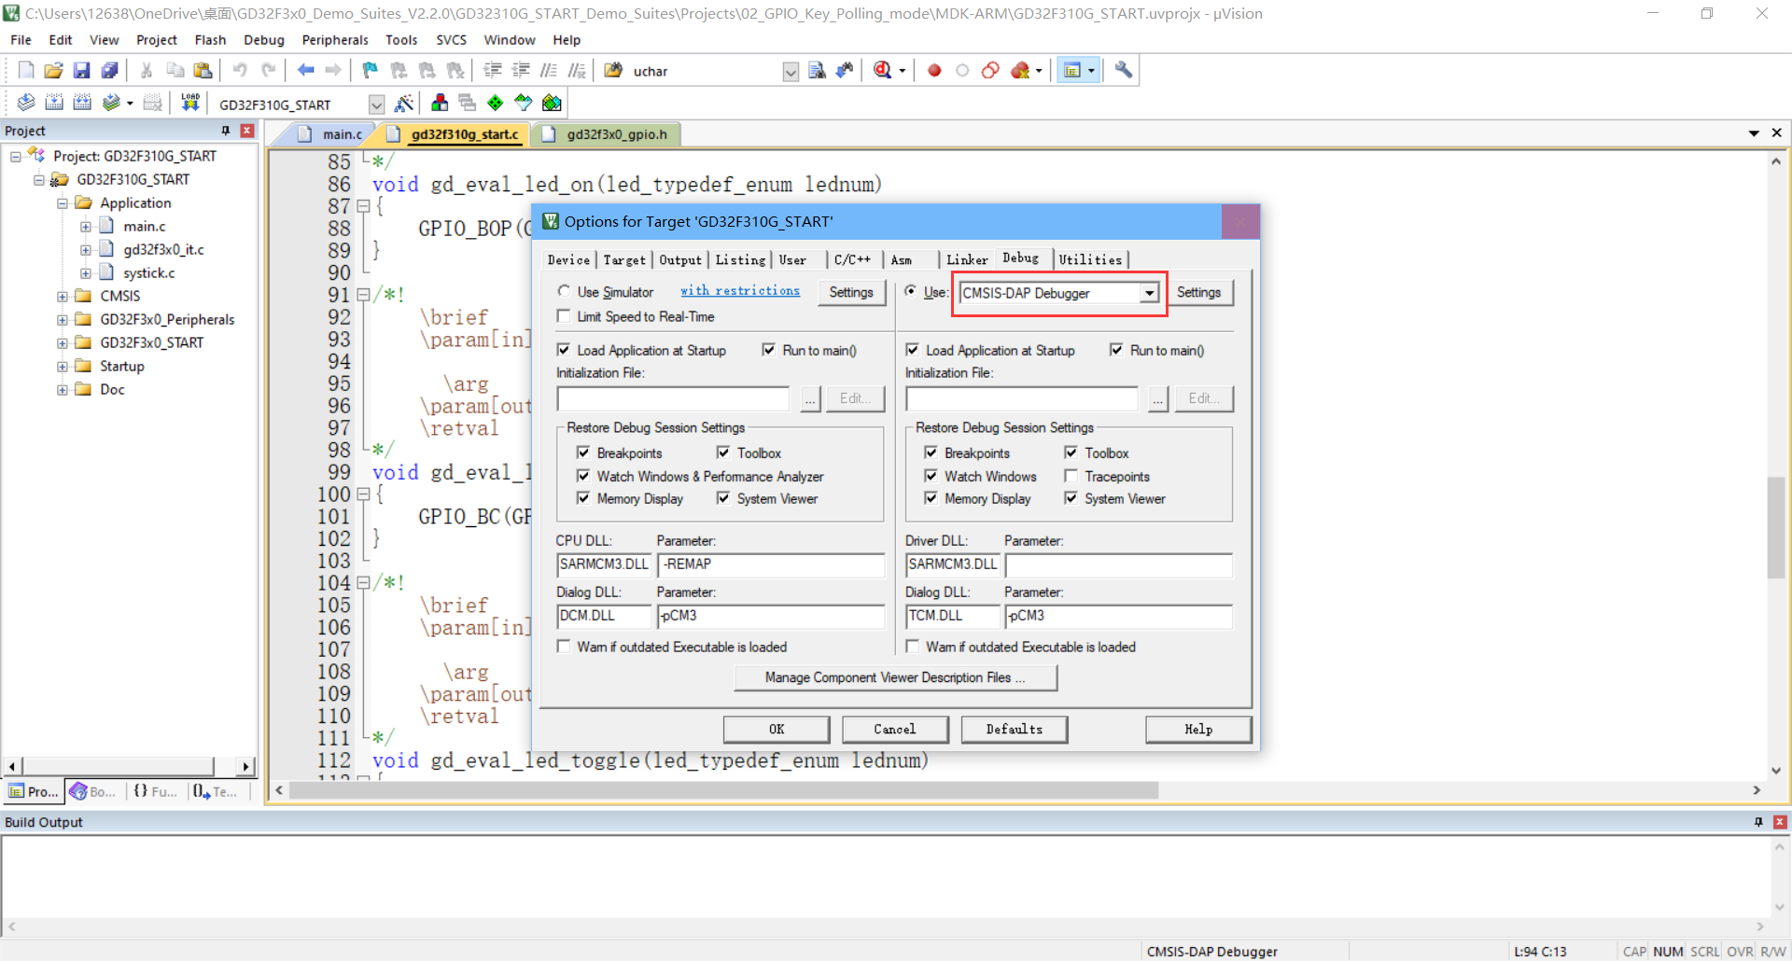This screenshot has height=961, width=1792.
Task: Toggle a bookmark with the flag icon
Action: tap(370, 70)
